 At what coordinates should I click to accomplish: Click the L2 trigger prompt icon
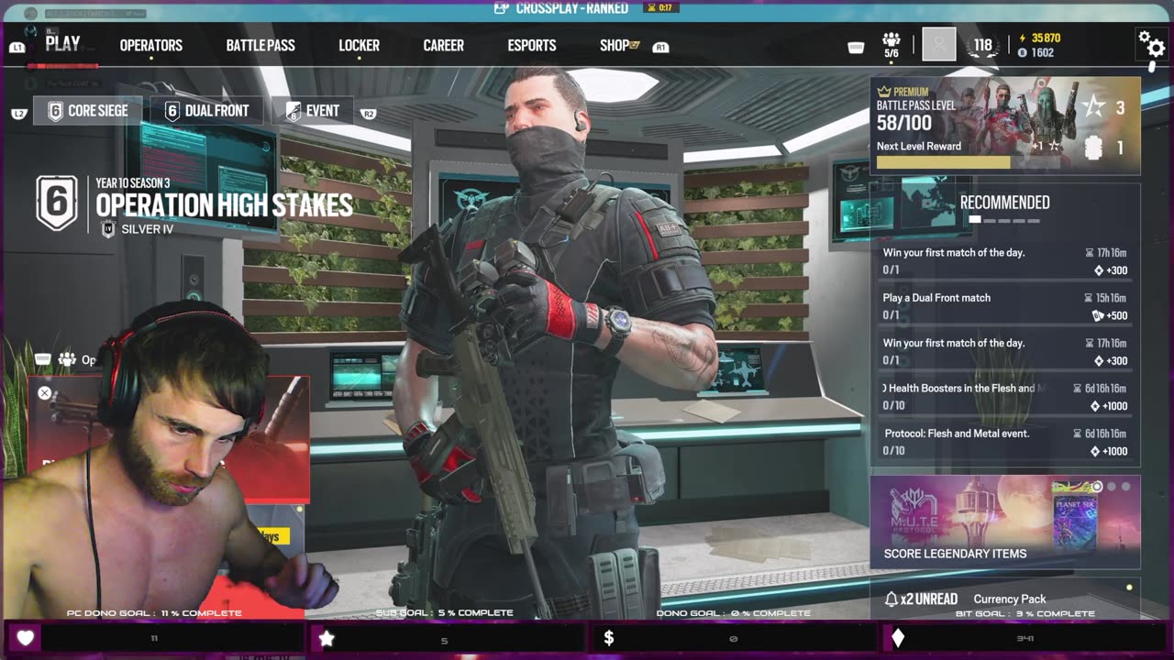tap(19, 114)
